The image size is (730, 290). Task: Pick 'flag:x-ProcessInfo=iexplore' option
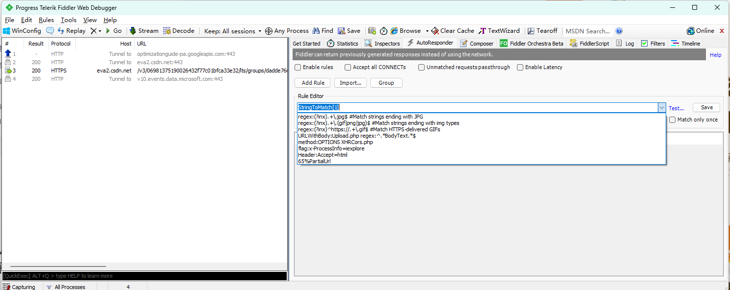481,148
